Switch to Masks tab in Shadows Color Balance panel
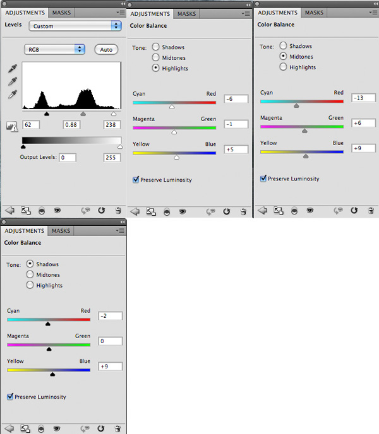This screenshot has height=434, width=379. tap(61, 231)
